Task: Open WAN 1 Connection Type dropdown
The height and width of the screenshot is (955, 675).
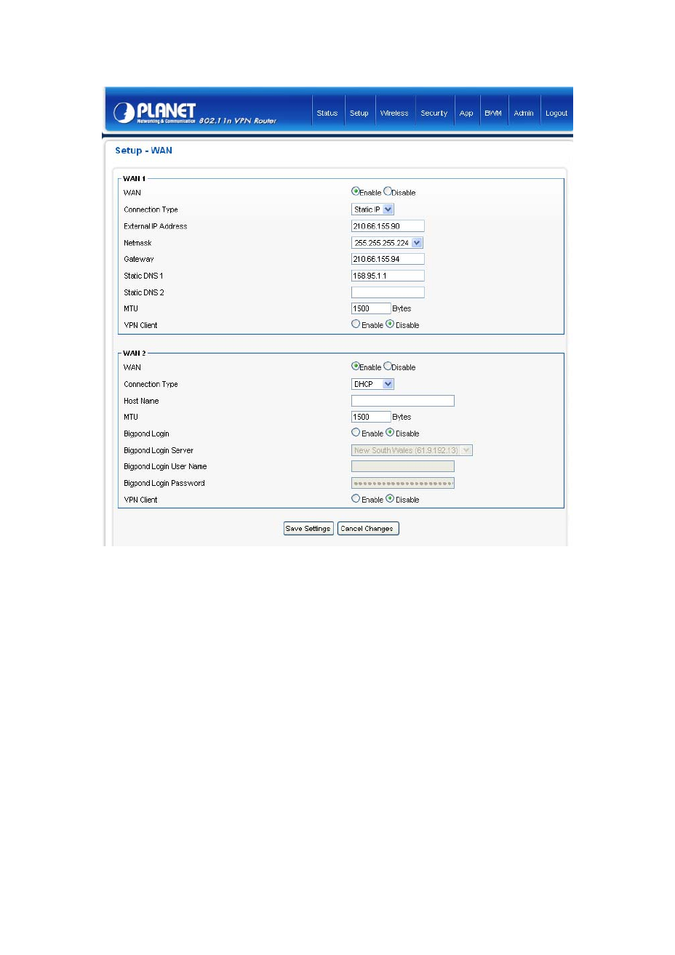Action: (372, 209)
